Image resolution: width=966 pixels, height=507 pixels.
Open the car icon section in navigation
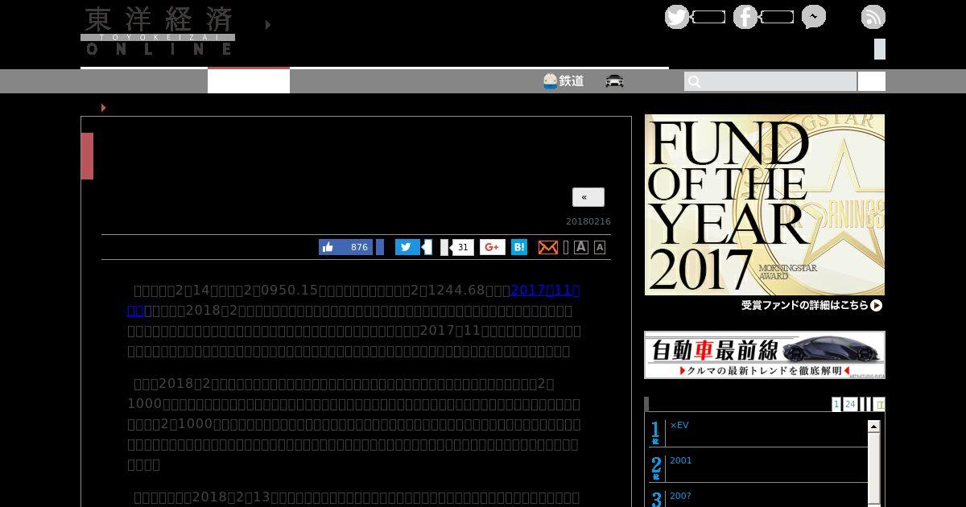615,81
